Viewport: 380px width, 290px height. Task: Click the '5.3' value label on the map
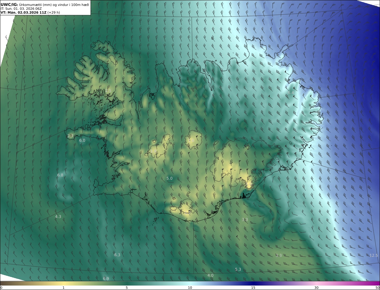[238, 269]
